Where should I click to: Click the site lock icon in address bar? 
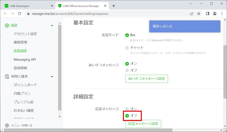click(x=28, y=14)
